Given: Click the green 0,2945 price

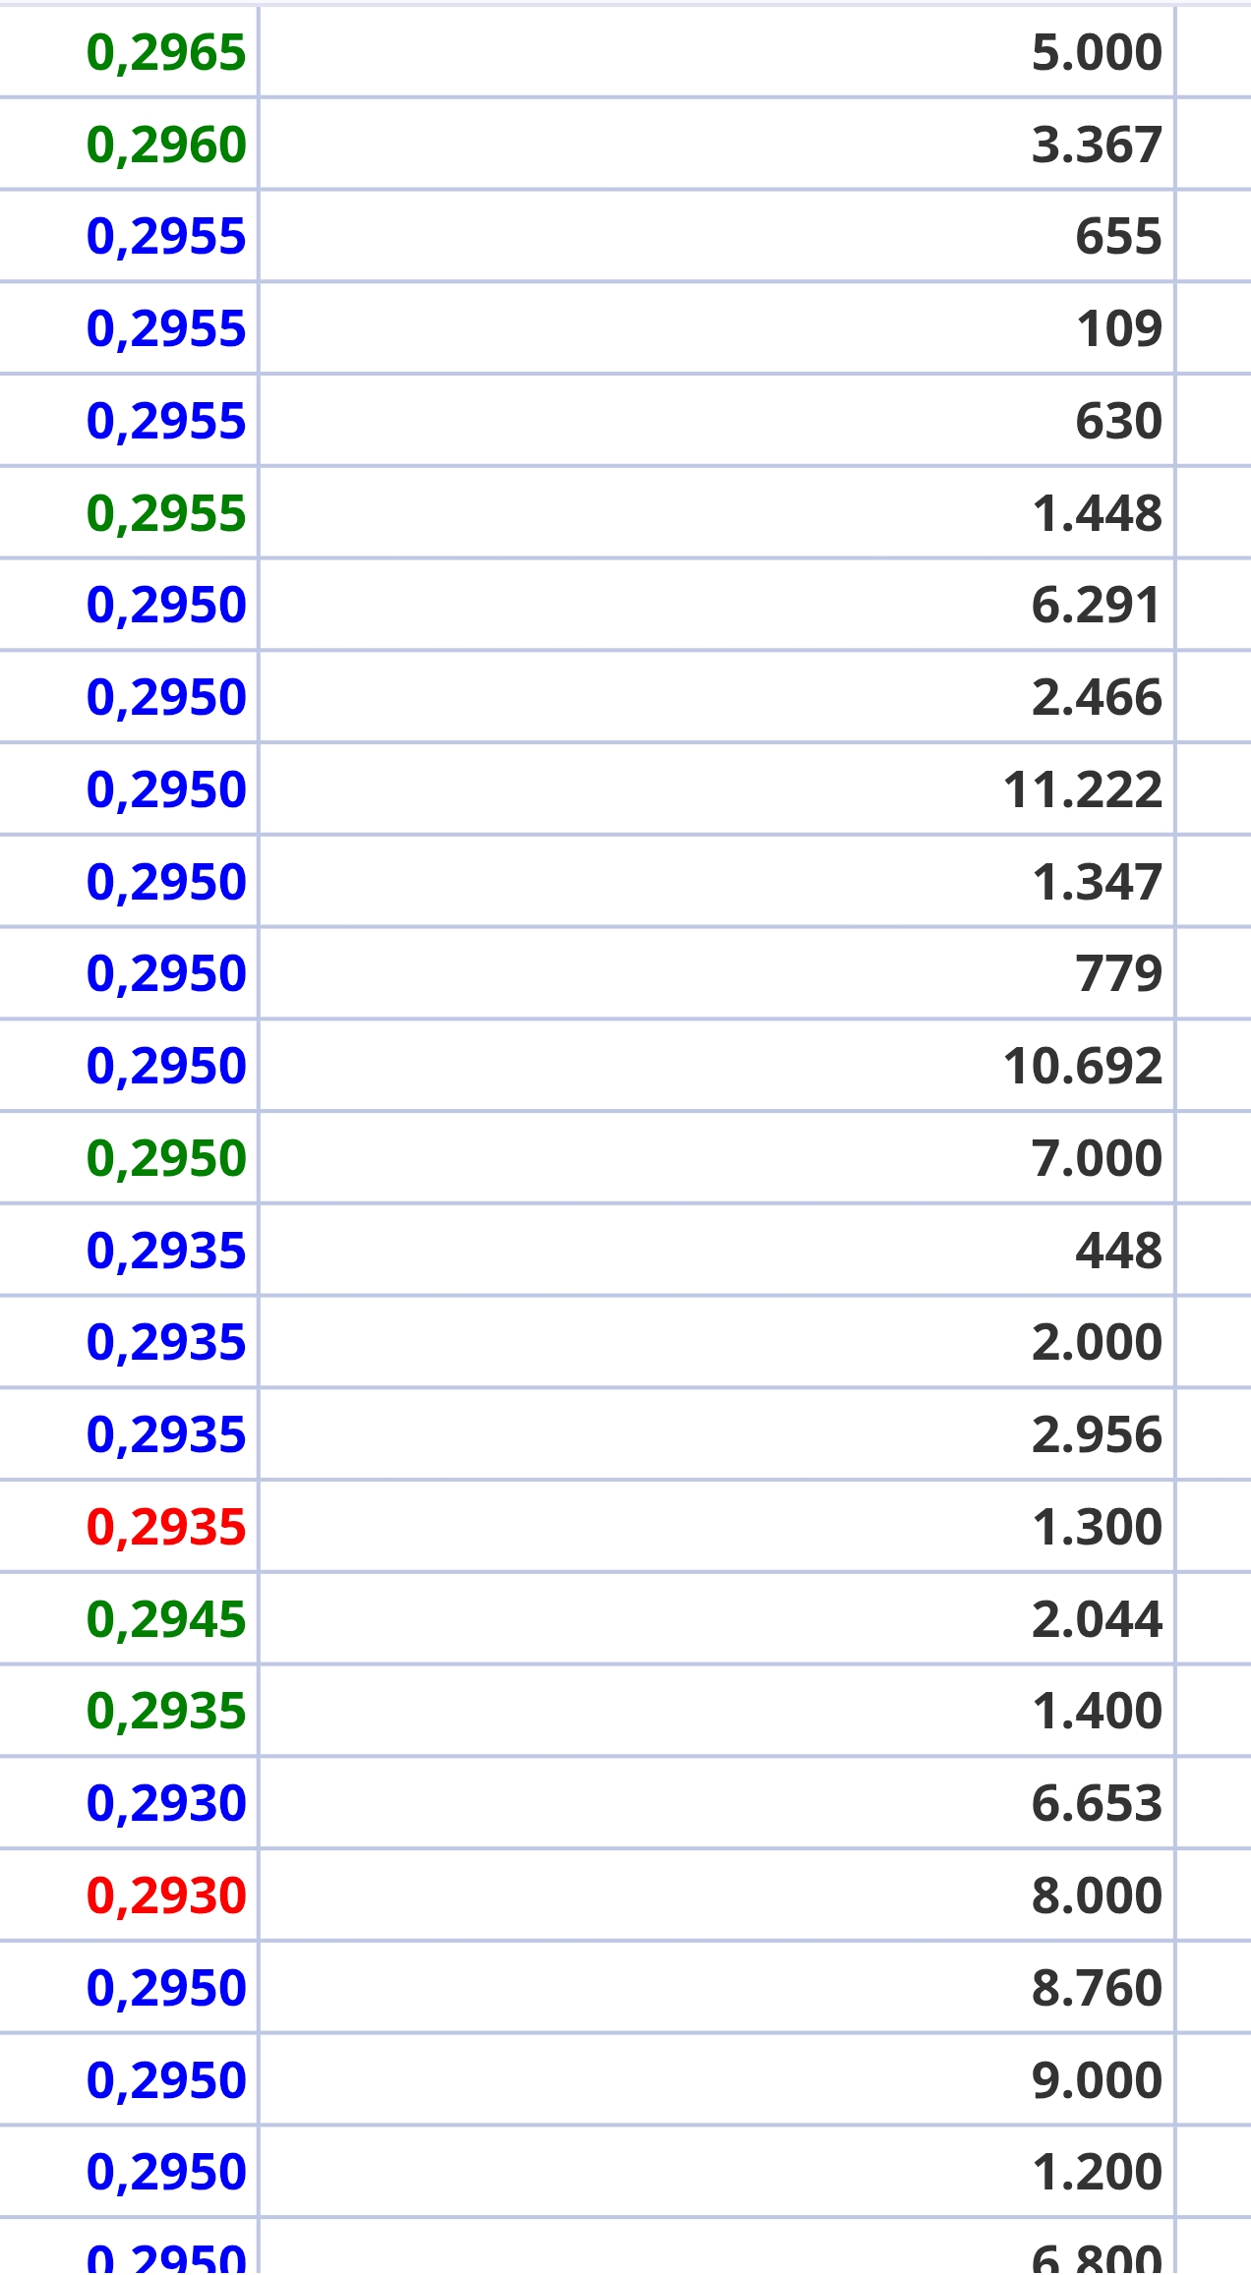Looking at the screenshot, I should 166,1620.
